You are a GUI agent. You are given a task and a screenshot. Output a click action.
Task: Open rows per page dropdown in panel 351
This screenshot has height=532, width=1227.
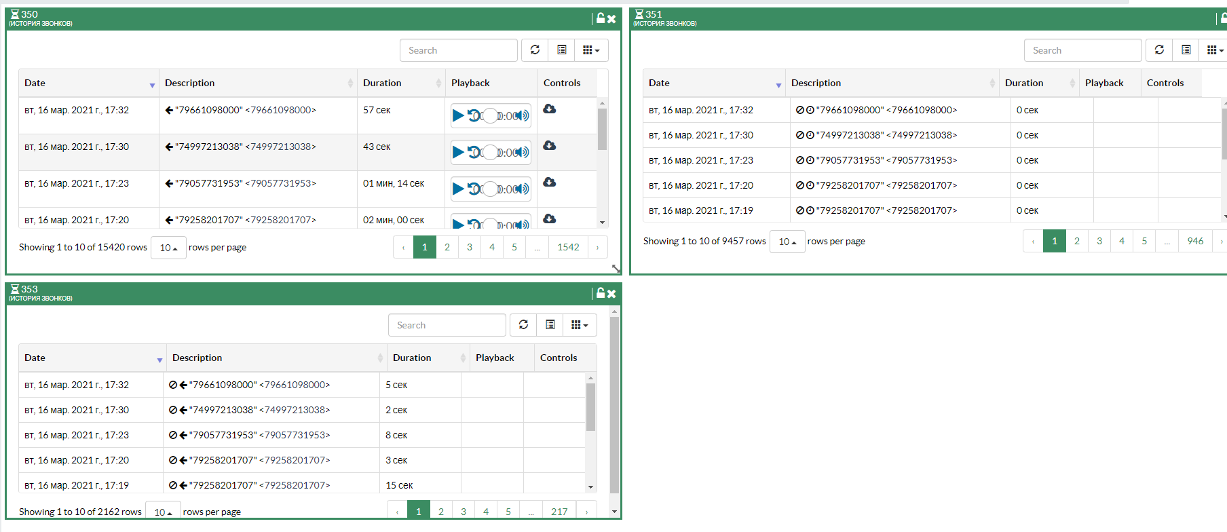(x=787, y=242)
